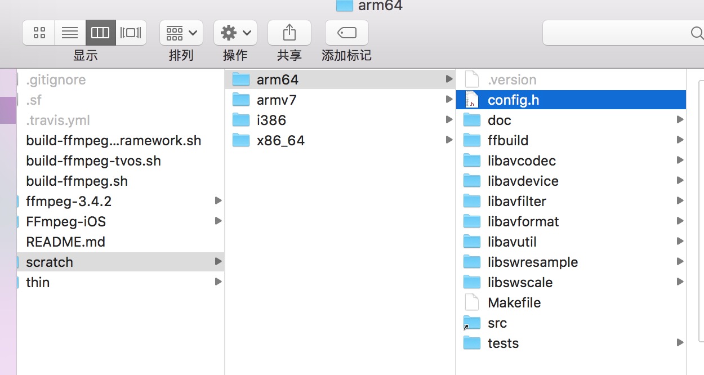Click the arm64 window title folder icon
704x375 pixels.
click(x=344, y=5)
